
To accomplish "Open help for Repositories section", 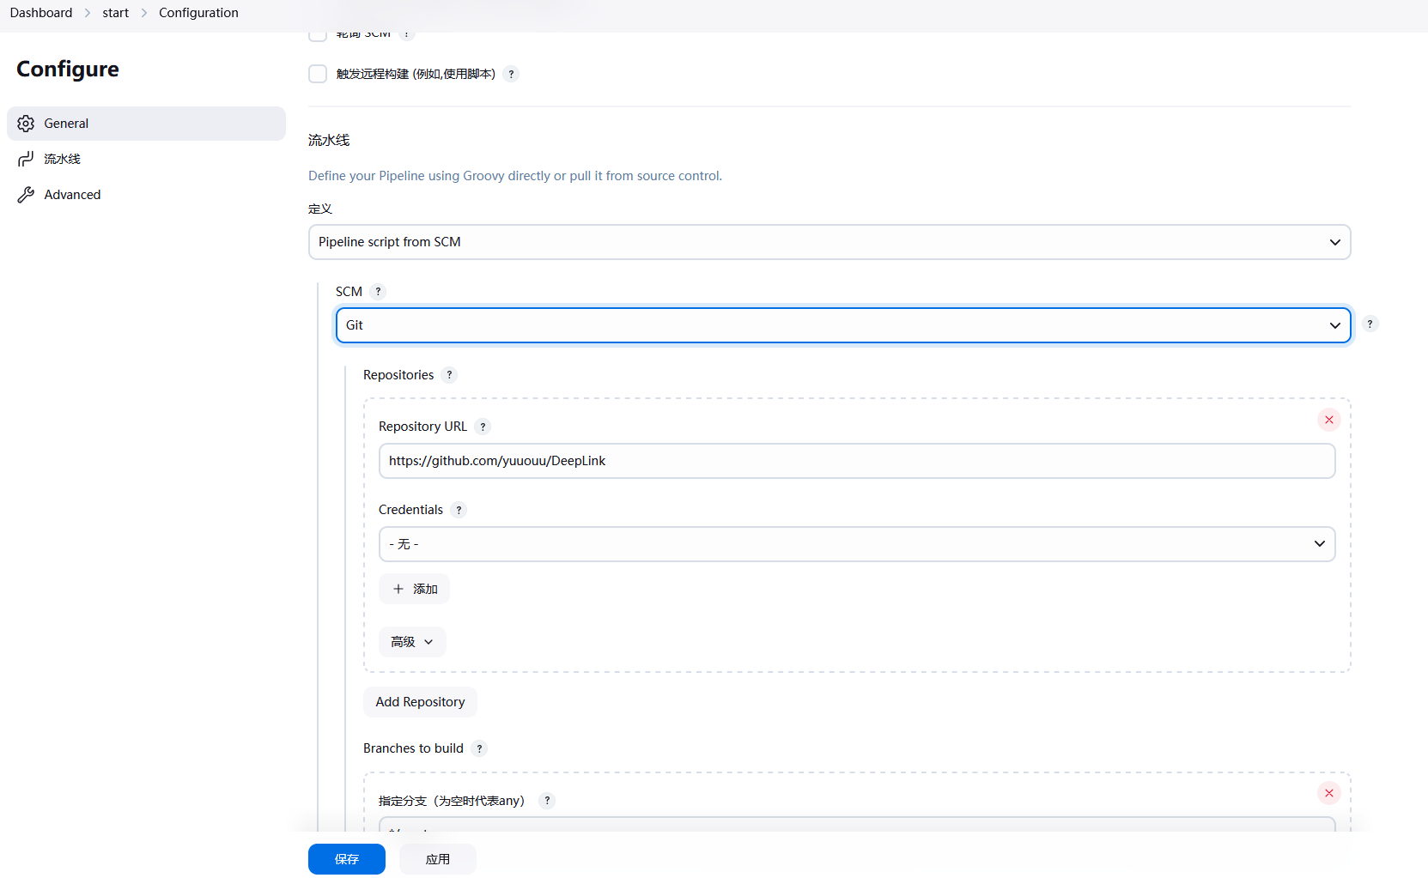I will tap(449, 375).
